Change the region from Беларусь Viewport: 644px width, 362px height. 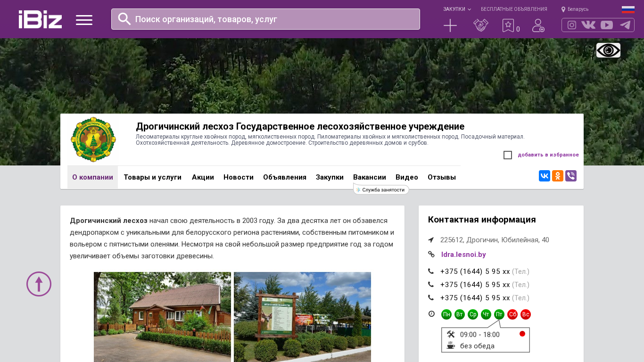575,9
